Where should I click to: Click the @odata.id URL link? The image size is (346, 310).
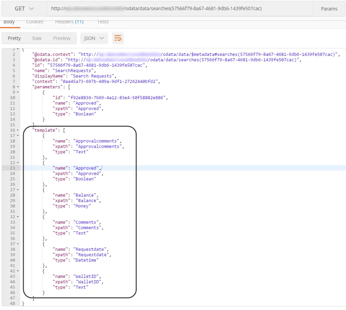(x=182, y=60)
